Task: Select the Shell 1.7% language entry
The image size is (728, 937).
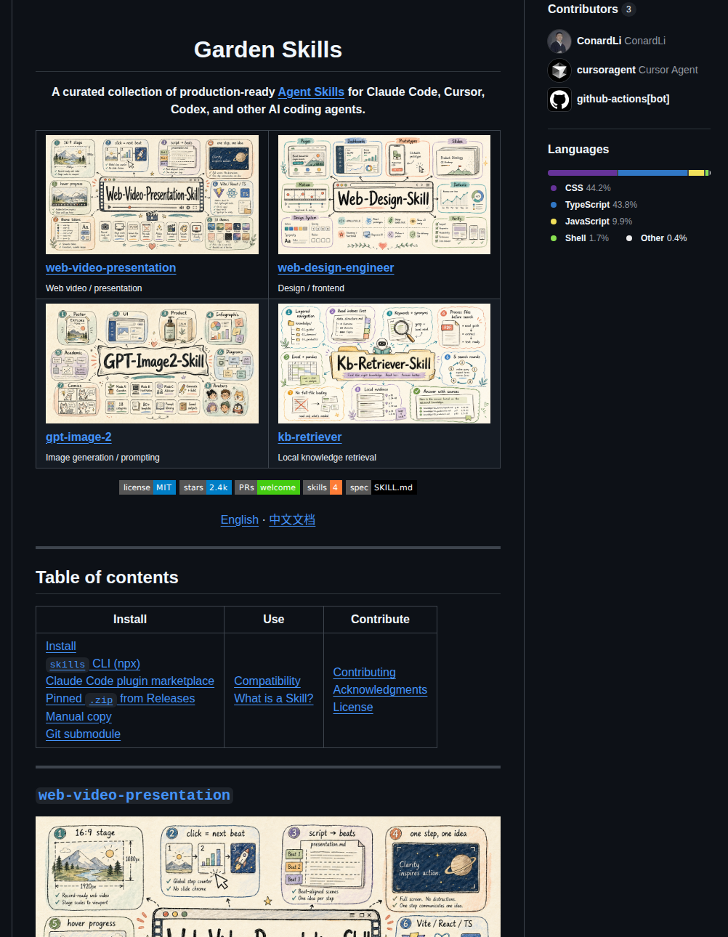Action: click(x=580, y=238)
